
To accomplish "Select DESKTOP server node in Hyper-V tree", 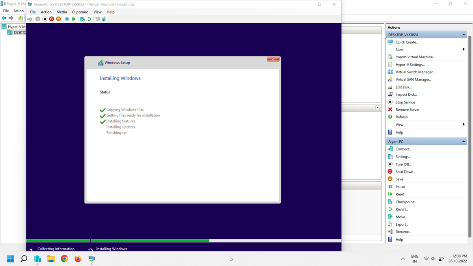I will pos(17,32).
